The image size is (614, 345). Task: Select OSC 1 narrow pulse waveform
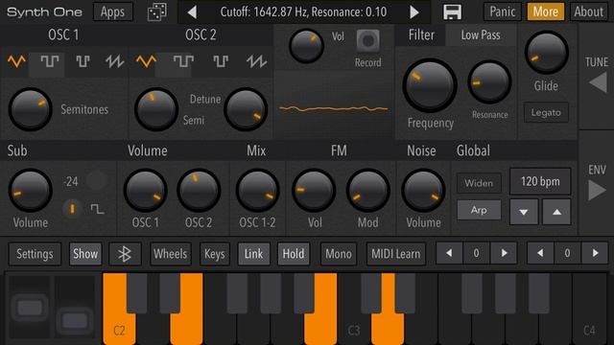pos(83,61)
